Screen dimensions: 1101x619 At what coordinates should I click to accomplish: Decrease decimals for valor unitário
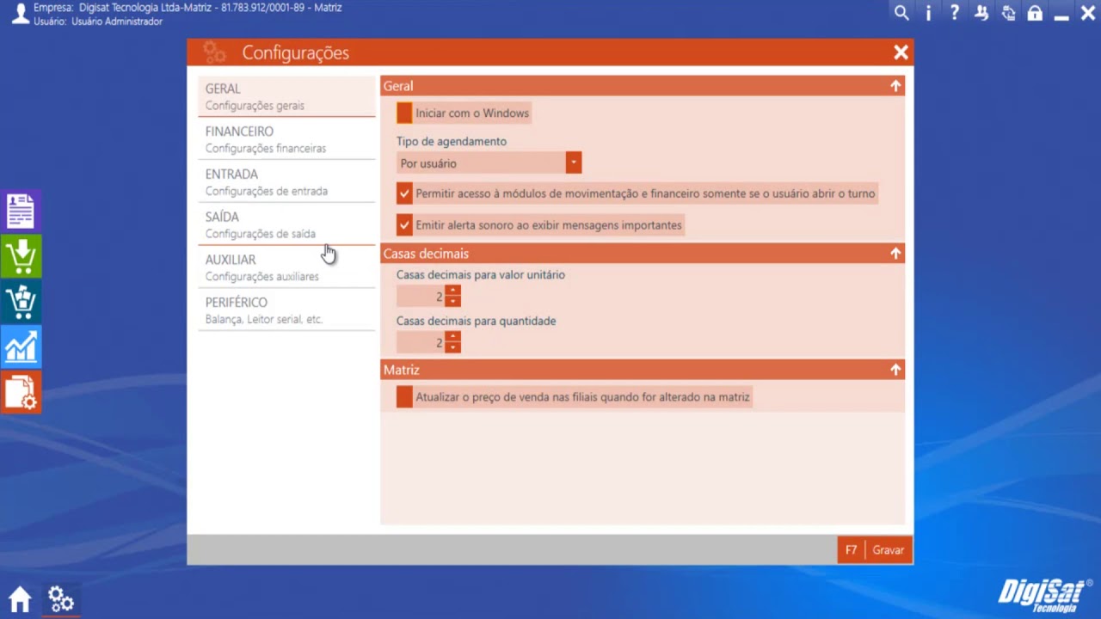point(452,301)
